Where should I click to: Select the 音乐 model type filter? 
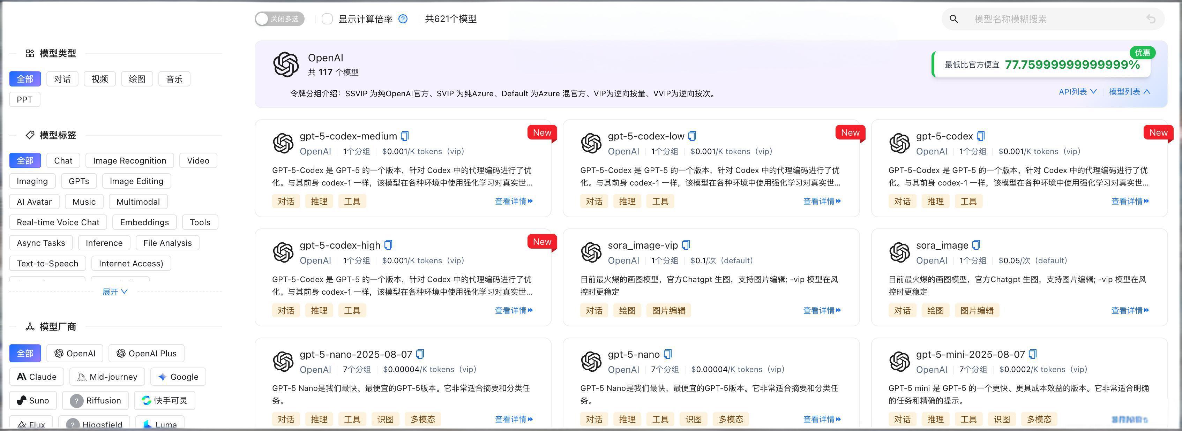(174, 79)
